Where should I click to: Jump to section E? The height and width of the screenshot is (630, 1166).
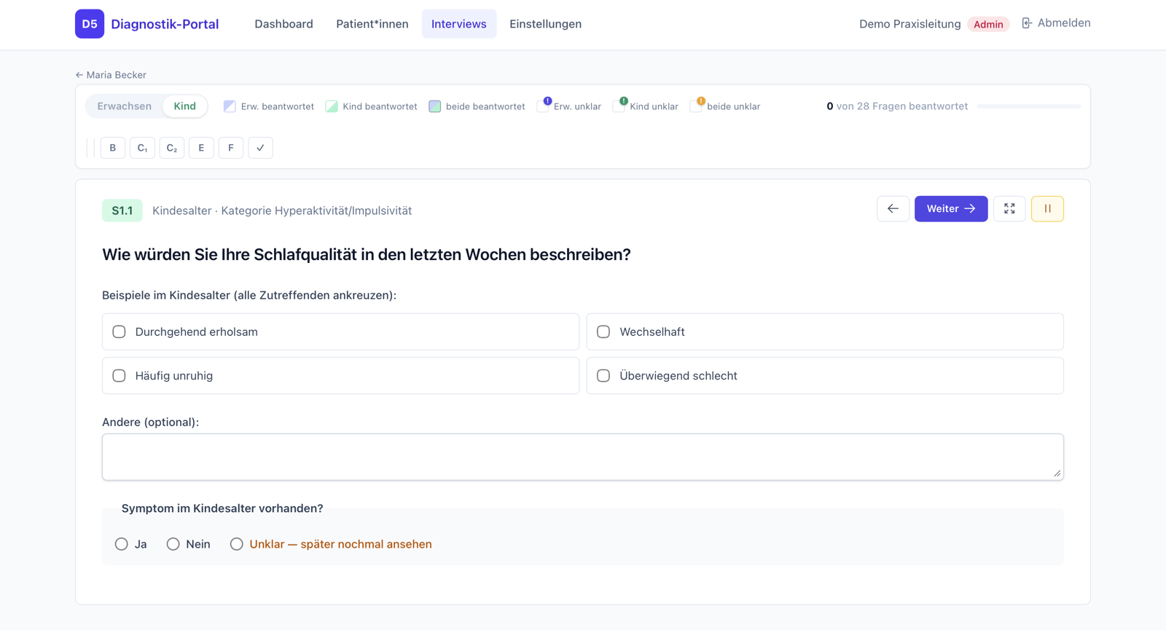201,148
